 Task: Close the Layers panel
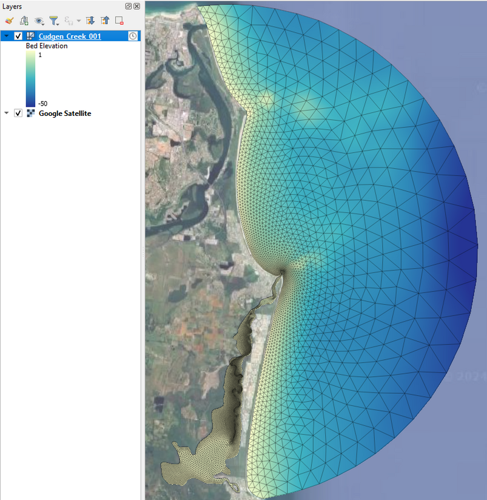click(x=136, y=6)
